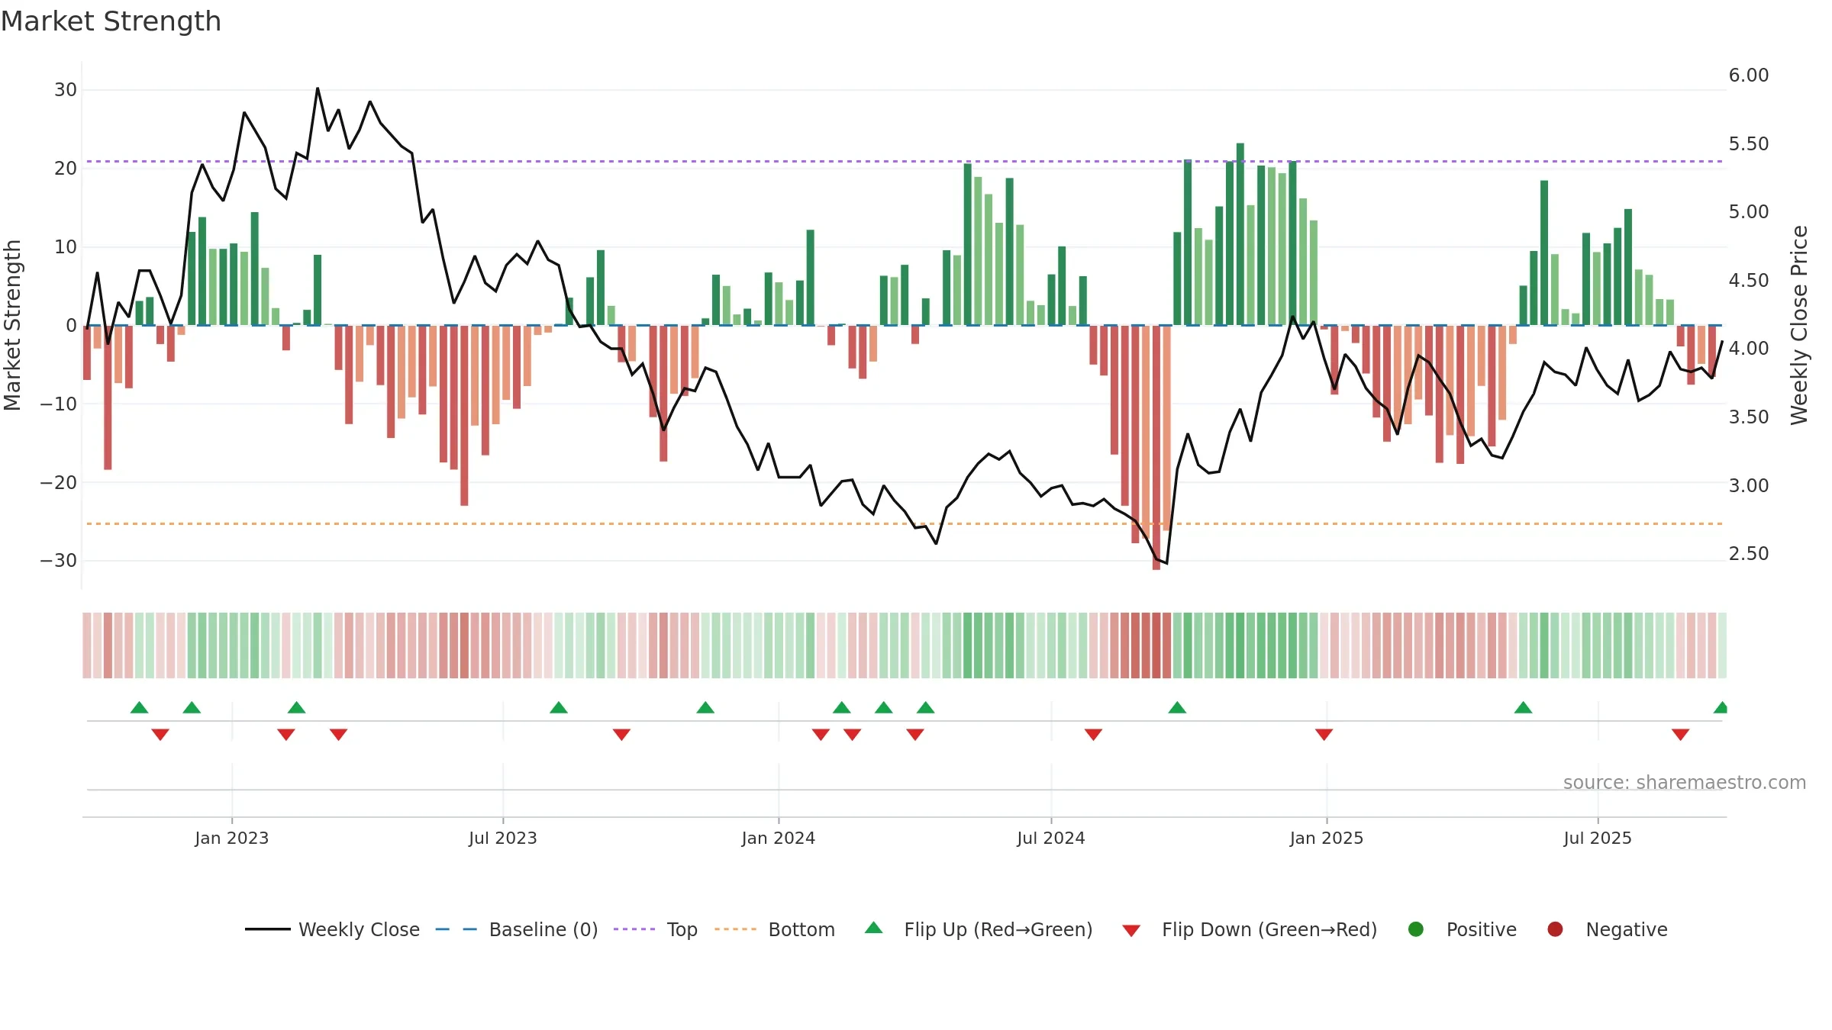Click the Market Strength y-axis title
Image resolution: width=1832 pixels, height=1030 pixels.
click(12, 325)
